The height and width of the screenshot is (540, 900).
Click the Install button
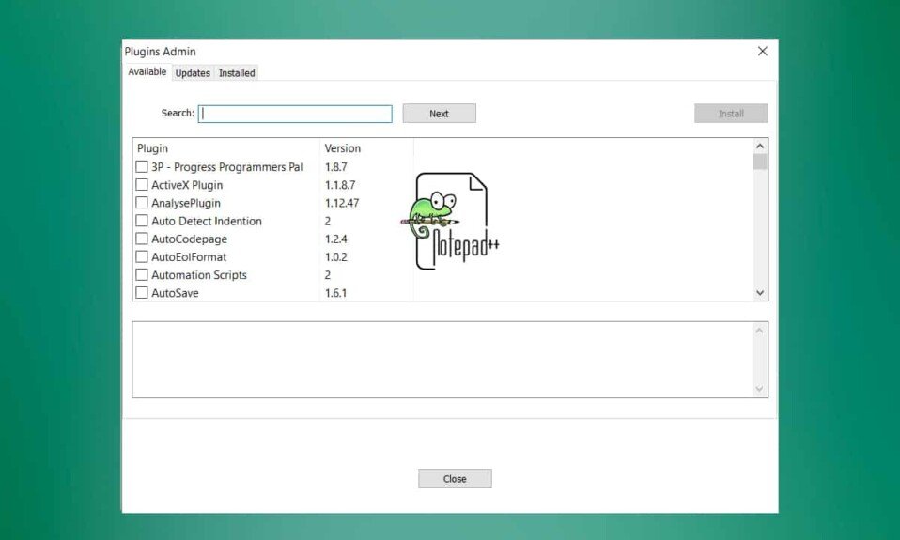tap(731, 113)
